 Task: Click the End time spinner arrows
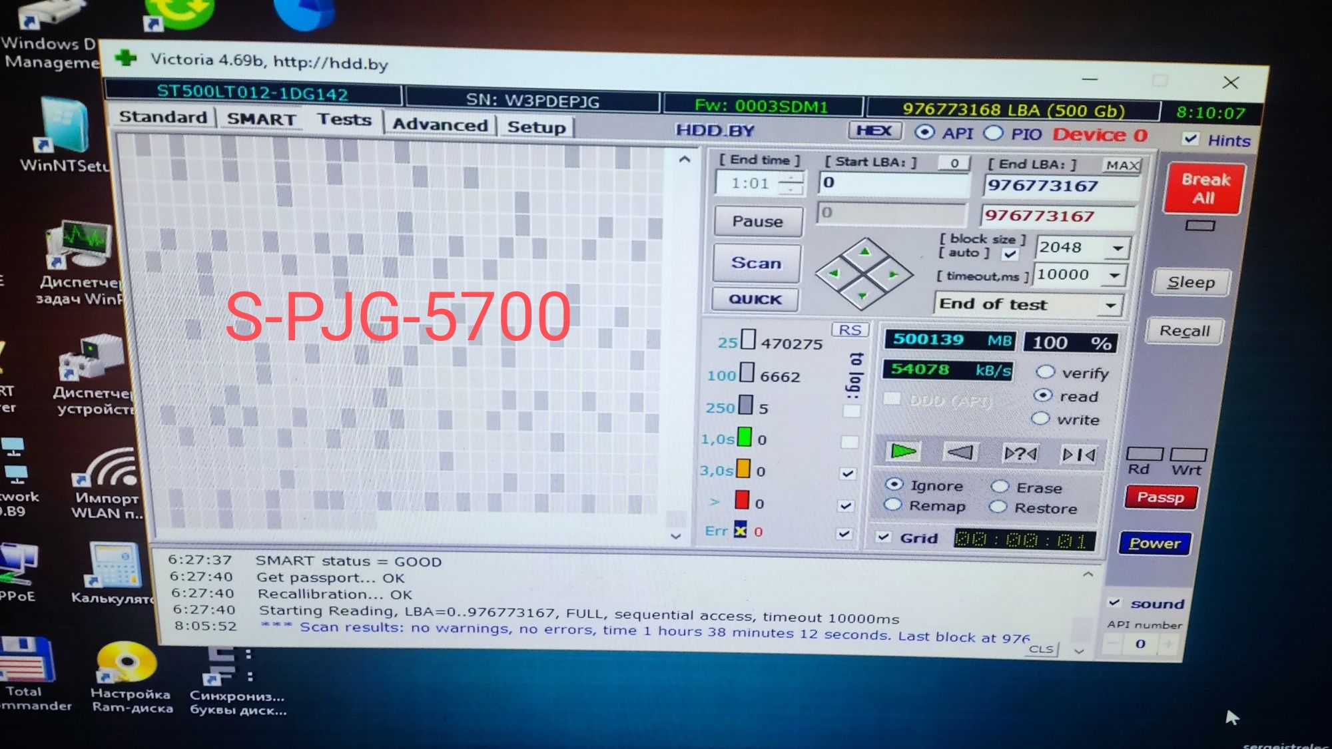[x=791, y=183]
